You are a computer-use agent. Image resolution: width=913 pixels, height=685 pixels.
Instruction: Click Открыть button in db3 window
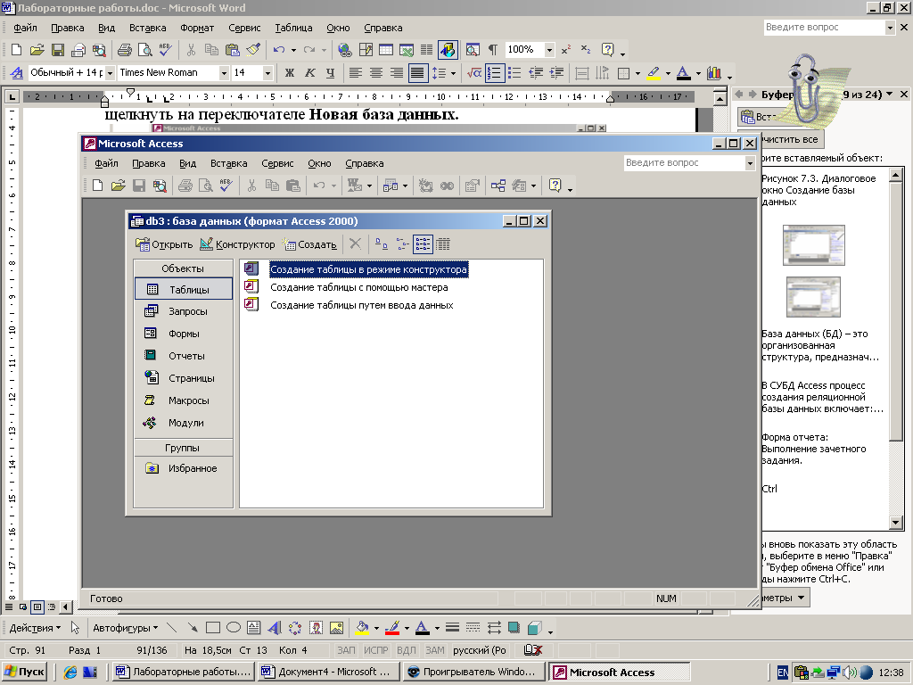pyautogui.click(x=164, y=244)
